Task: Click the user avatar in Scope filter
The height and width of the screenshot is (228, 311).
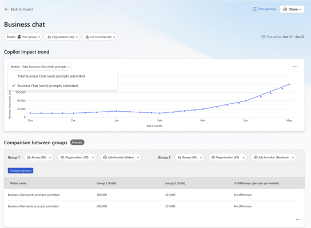Action: pos(19,37)
